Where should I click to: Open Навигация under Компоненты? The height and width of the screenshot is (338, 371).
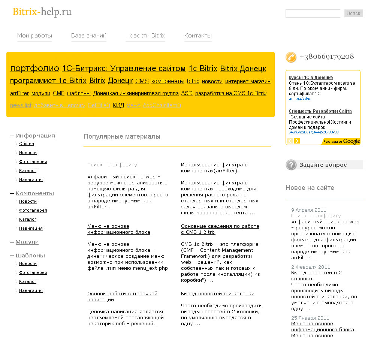point(31,228)
